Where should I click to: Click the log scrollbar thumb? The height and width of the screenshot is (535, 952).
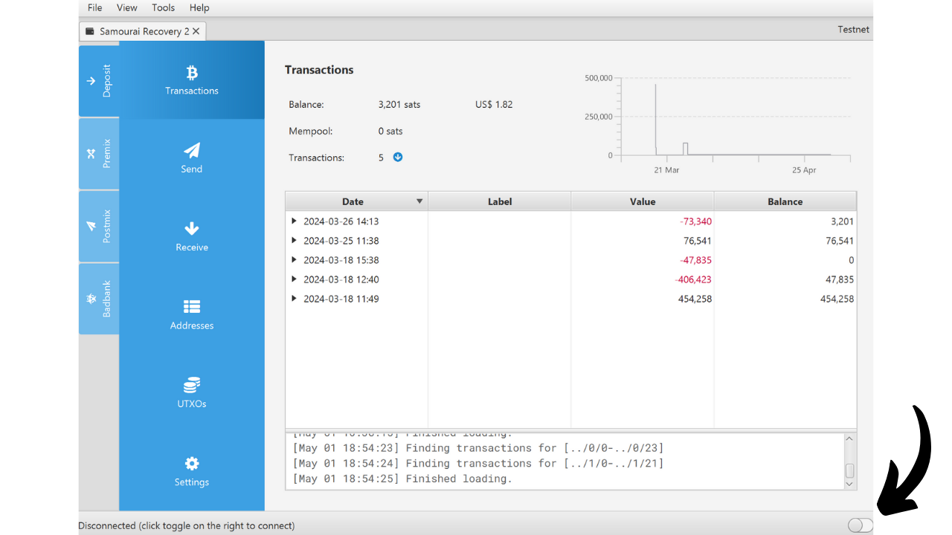850,470
